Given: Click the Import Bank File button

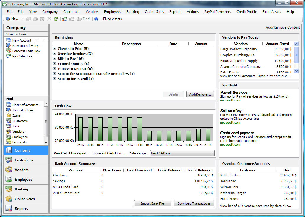Looking at the screenshot, I should point(152,203).
